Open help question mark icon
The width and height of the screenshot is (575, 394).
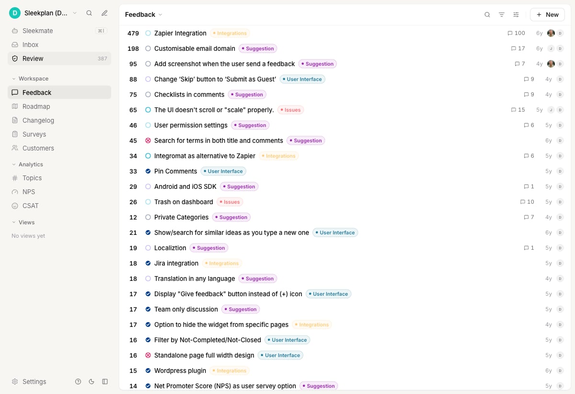tap(78, 382)
